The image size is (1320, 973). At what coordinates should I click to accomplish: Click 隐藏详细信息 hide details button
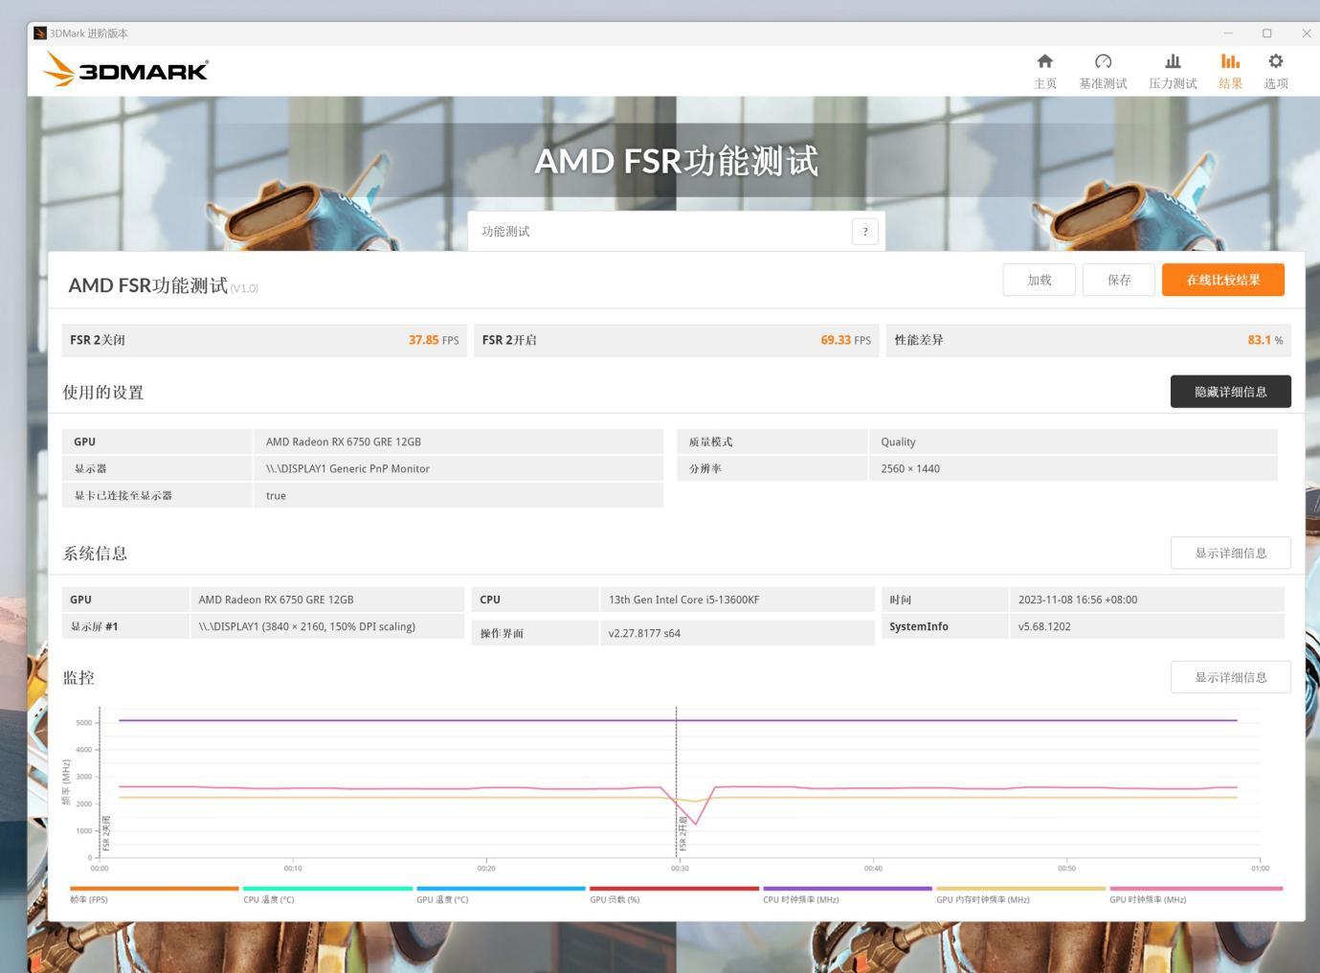pos(1230,392)
